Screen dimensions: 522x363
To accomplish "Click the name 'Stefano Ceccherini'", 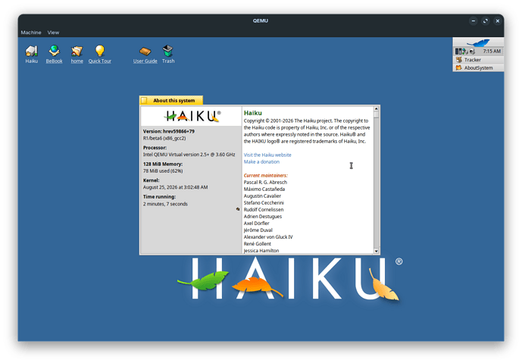I will tap(264, 203).
